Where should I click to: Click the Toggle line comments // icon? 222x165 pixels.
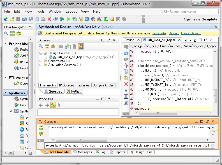(126, 90)
